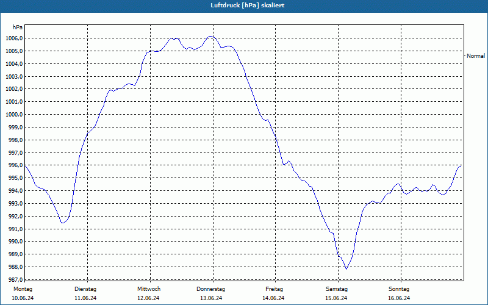This screenshot has height=305, width=488.
Task: Click the '996,0' axis value
Action: tap(16, 165)
